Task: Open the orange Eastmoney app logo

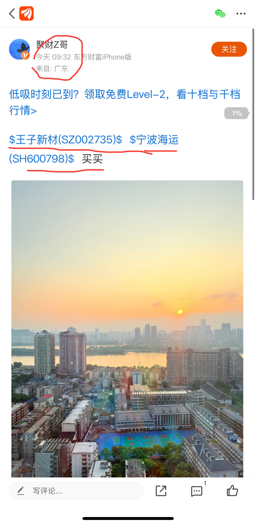Action: 26,14
